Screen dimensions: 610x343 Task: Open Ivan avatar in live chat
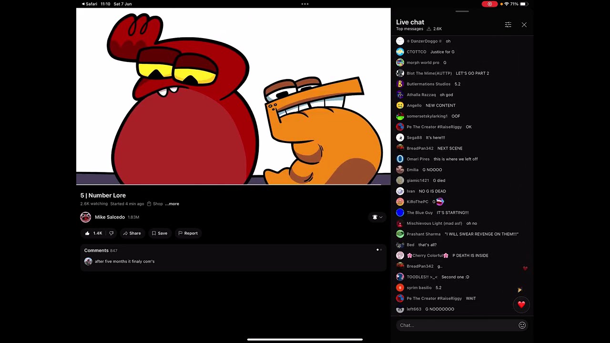click(x=400, y=191)
